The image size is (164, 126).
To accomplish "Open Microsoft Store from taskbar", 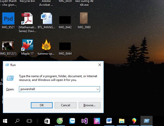I will click(x=47, y=121).
